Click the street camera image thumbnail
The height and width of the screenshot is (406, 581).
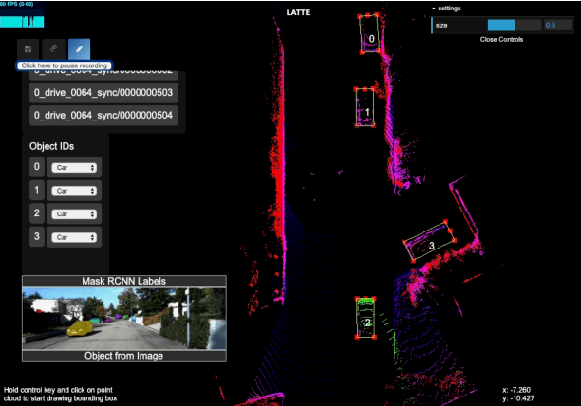(124, 319)
